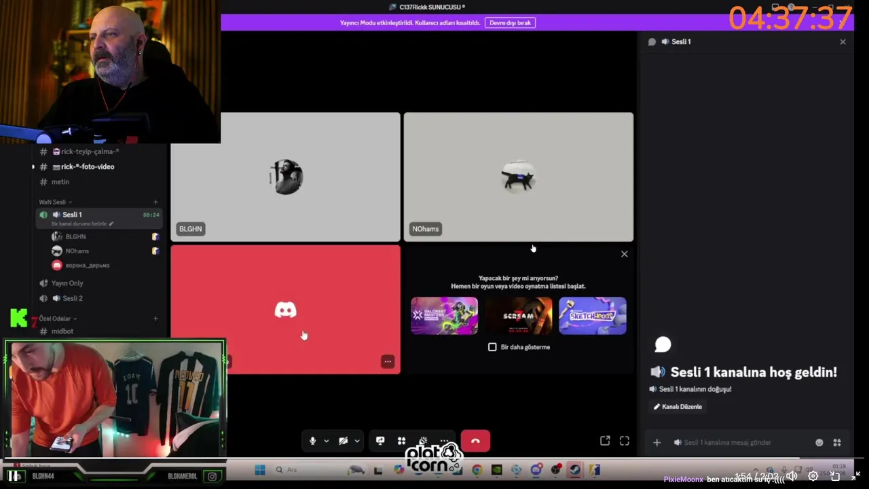The height and width of the screenshot is (489, 869).
Task: Open more options in call controls
Action: click(444, 441)
